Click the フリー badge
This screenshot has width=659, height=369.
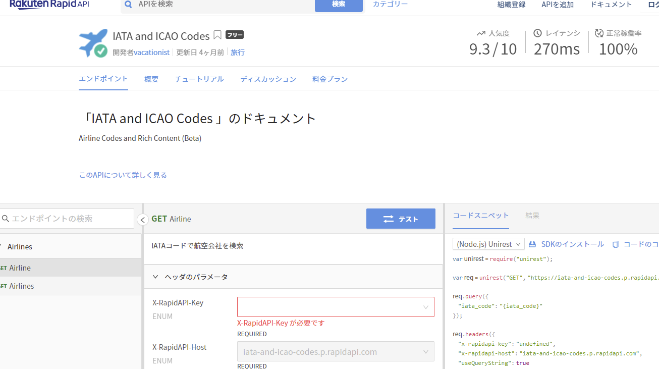click(235, 35)
